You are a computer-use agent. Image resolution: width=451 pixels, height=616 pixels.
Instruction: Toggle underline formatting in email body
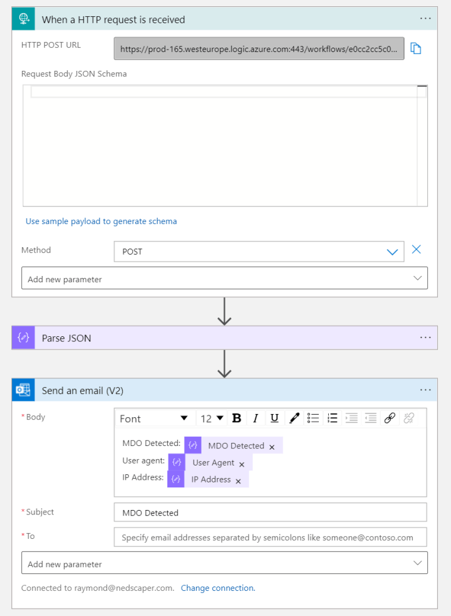coord(274,418)
